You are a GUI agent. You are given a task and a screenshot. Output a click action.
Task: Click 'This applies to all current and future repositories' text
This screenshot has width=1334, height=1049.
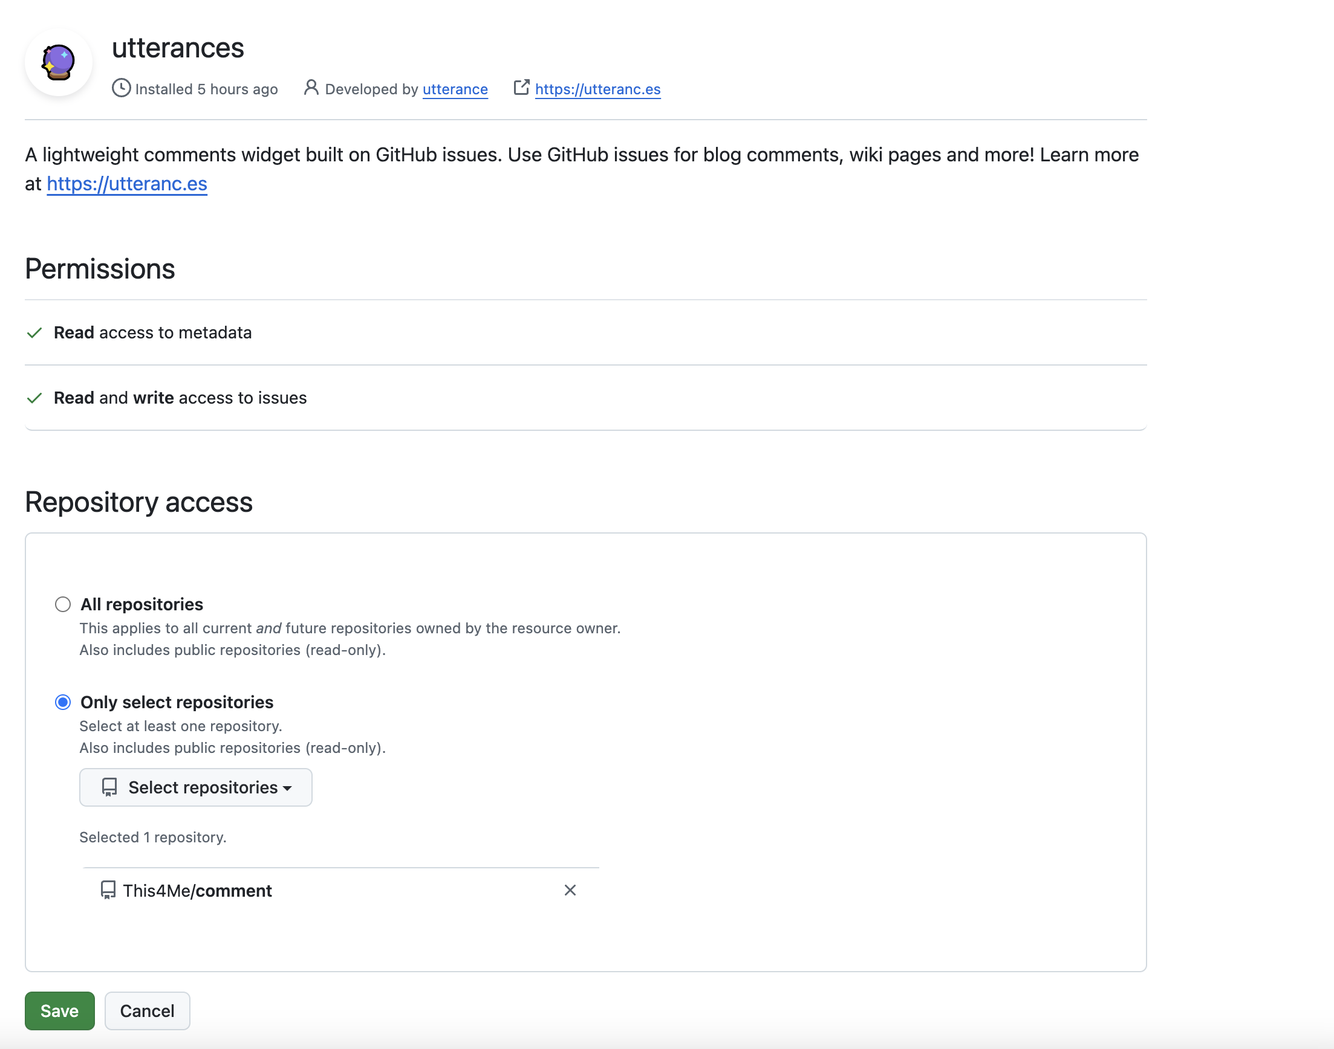click(x=350, y=628)
